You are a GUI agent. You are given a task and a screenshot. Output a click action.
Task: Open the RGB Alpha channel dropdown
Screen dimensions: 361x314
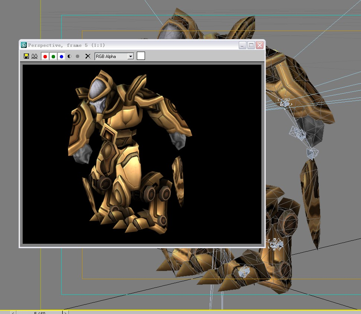tap(130, 56)
